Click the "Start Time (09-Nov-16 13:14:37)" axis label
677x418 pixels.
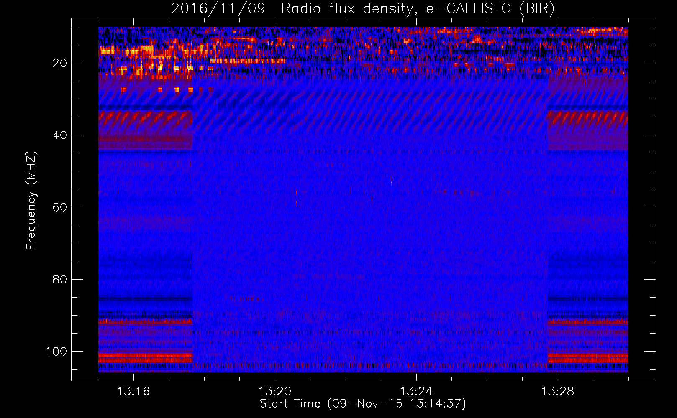(x=363, y=404)
